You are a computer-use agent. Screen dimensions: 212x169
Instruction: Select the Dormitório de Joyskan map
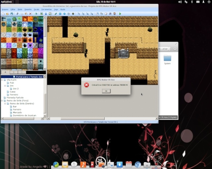(x=25, y=115)
